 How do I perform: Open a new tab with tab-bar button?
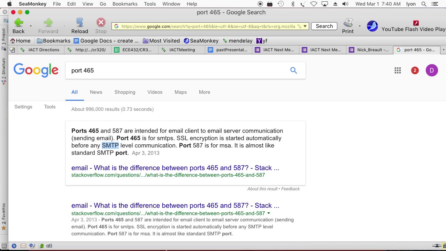pyautogui.click(x=13, y=50)
